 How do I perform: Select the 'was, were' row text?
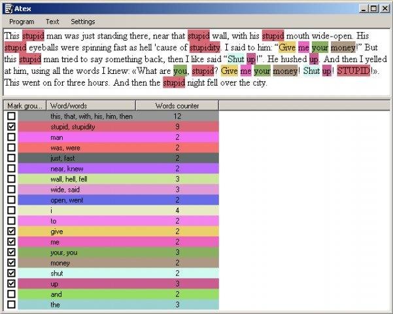(65, 148)
